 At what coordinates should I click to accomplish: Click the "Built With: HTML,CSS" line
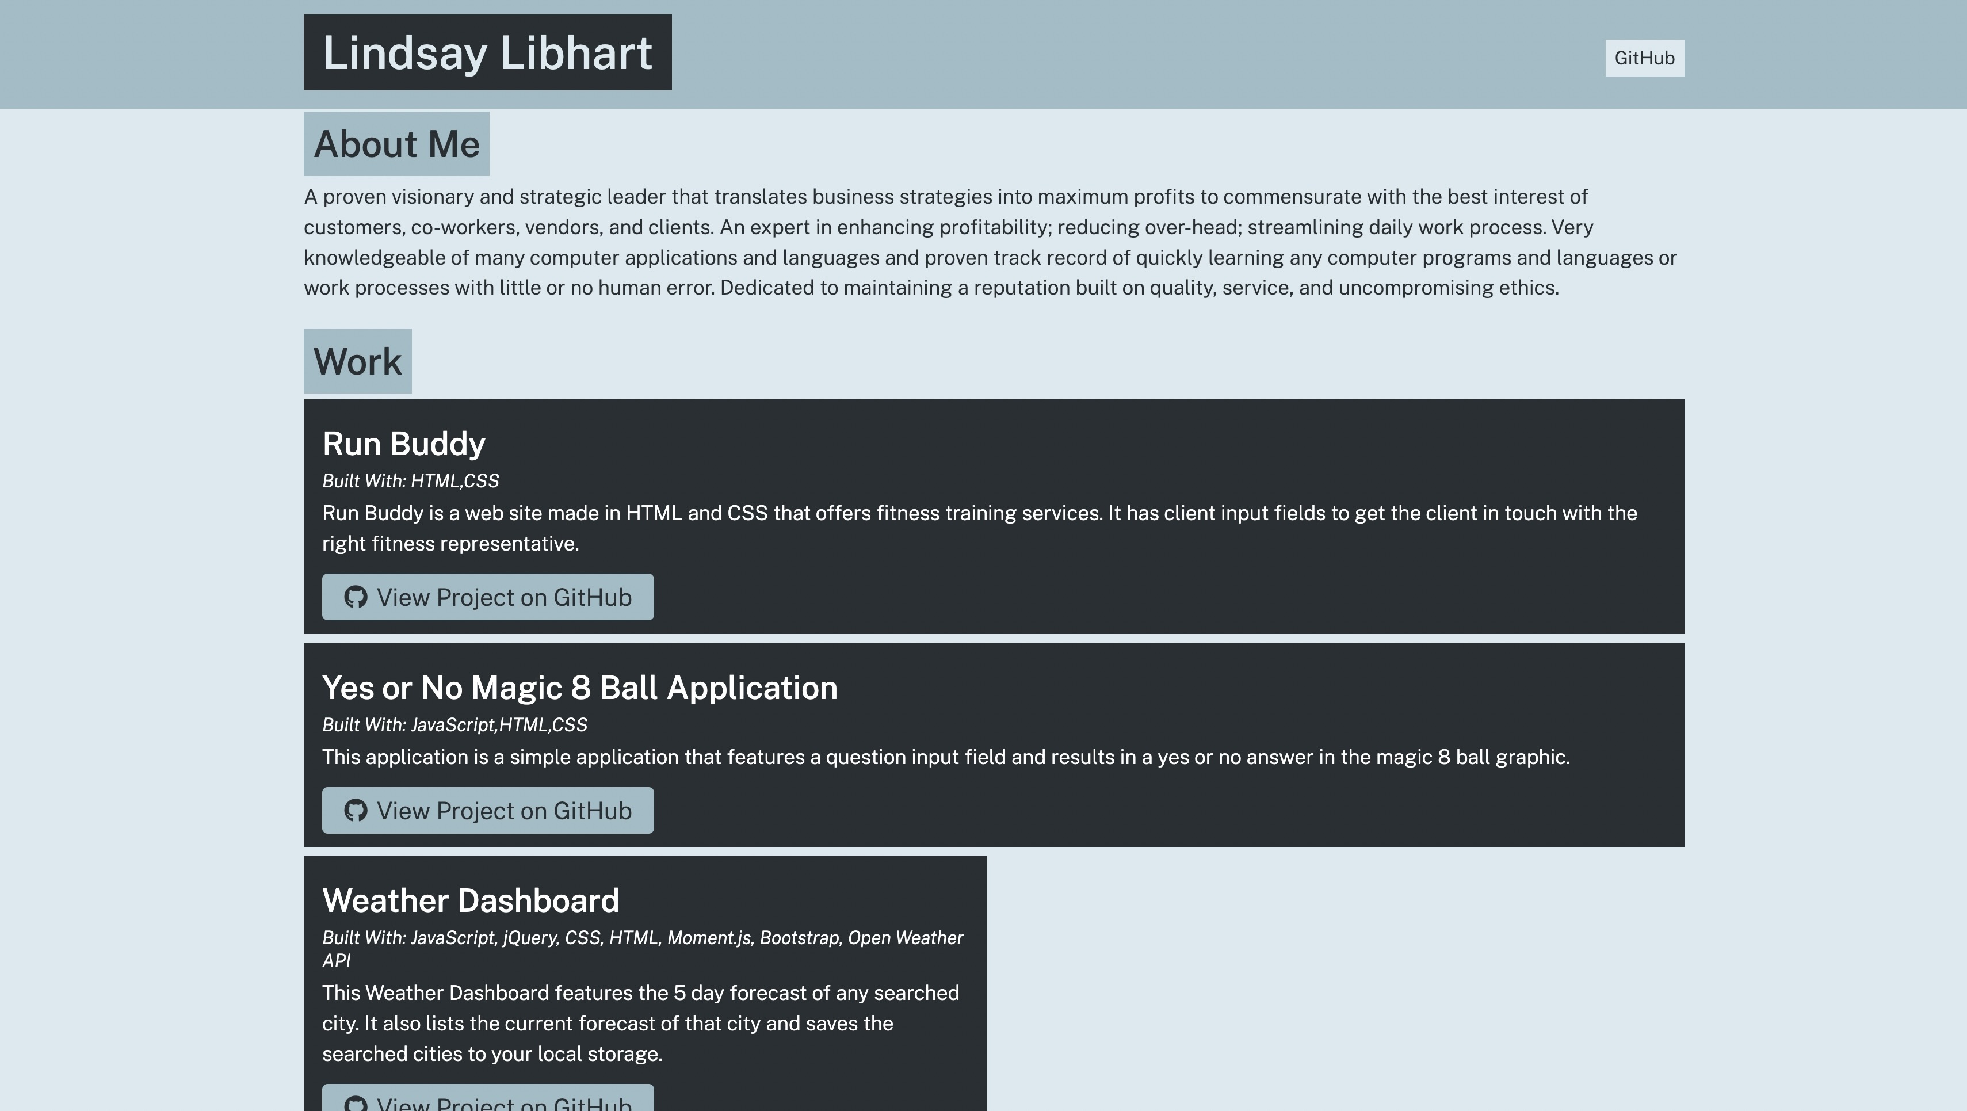coord(410,481)
